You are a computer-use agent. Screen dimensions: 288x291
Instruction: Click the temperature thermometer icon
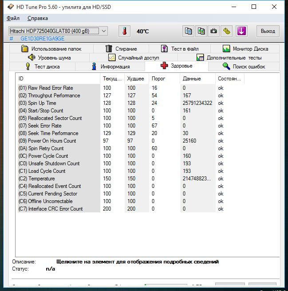[124, 31]
